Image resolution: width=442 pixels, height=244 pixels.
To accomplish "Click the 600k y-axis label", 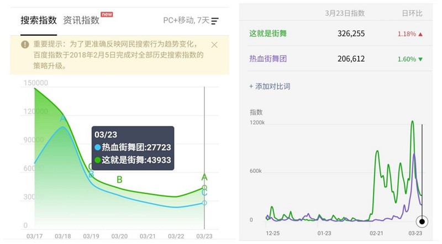I will [256, 171].
